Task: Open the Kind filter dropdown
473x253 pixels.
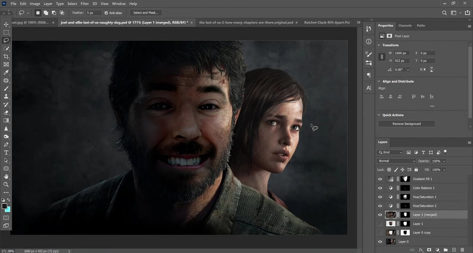Action: (x=390, y=153)
